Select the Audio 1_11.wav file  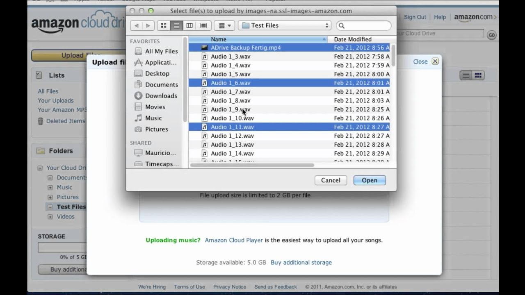coord(289,127)
